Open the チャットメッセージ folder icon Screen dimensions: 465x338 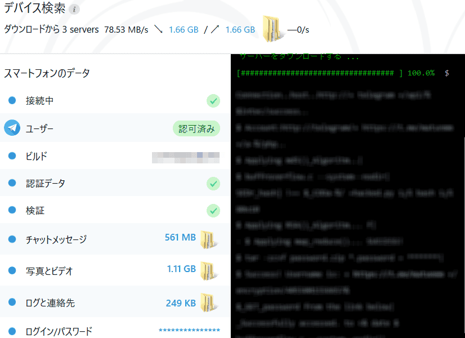[209, 239]
